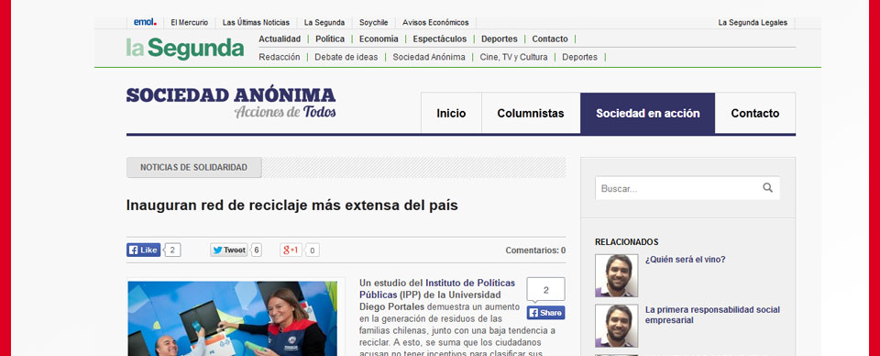Open the Contacto tab
This screenshot has width=880, height=356.
(x=754, y=114)
